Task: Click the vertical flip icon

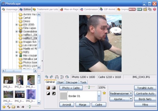Action: tap(62, 77)
